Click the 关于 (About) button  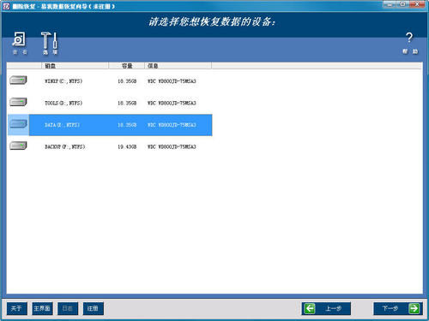(x=17, y=308)
